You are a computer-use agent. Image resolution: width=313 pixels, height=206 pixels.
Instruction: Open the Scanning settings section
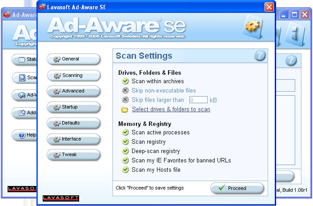74,75
